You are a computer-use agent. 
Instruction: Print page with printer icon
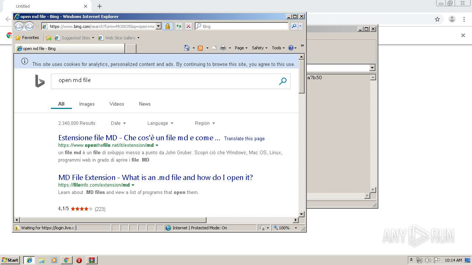pyautogui.click(x=223, y=48)
